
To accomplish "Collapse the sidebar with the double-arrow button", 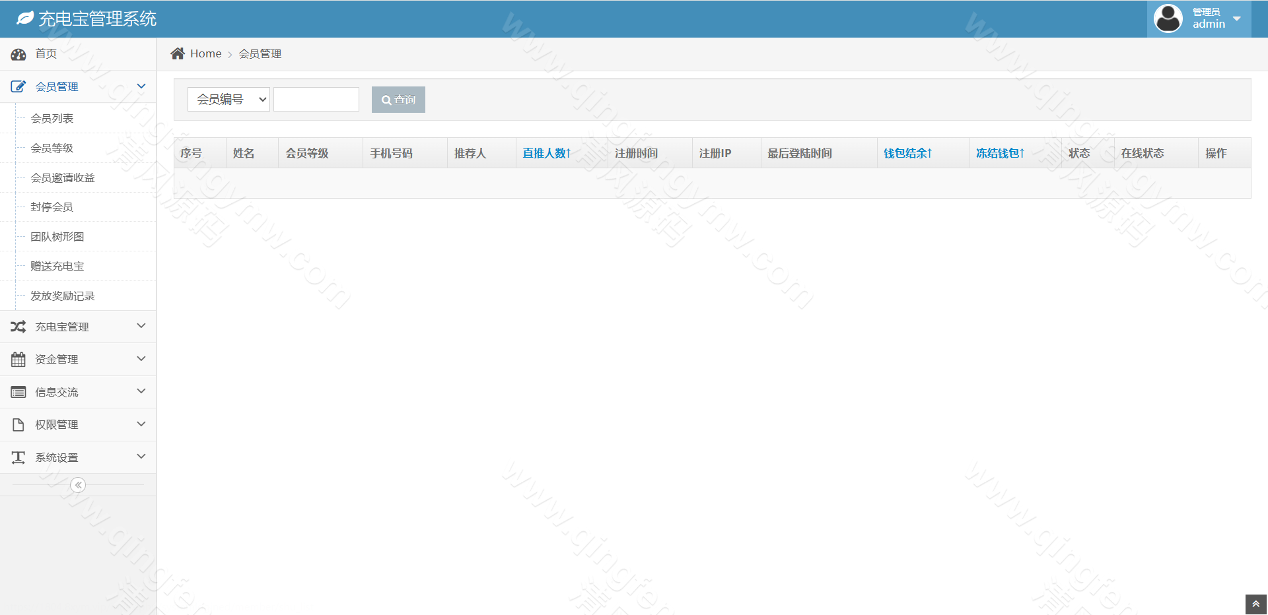I will 78,485.
